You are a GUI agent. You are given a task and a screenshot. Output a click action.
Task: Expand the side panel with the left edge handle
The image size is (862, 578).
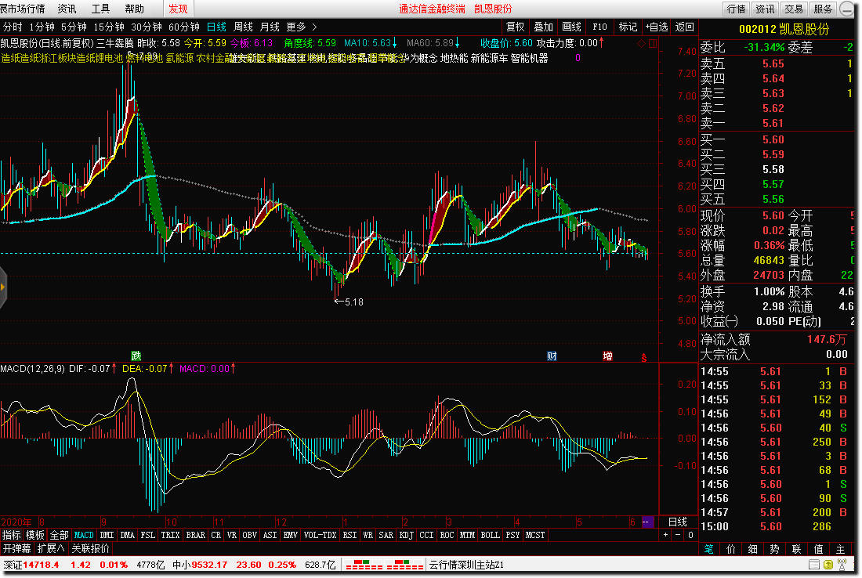tap(3, 287)
